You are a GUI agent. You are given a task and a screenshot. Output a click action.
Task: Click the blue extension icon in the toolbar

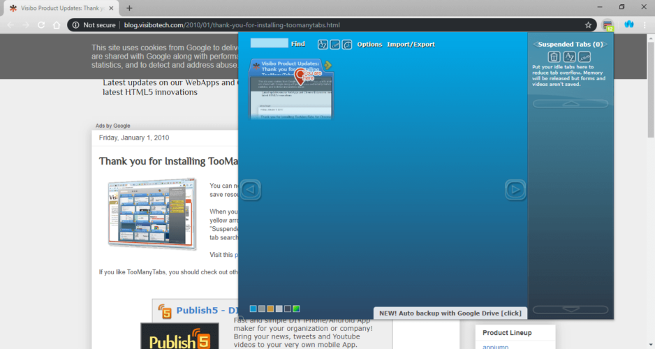[x=628, y=24]
